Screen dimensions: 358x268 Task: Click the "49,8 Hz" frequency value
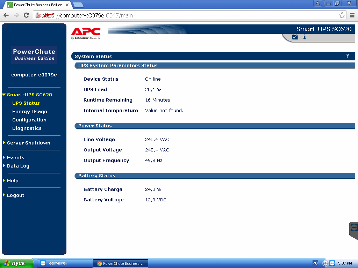pos(154,160)
